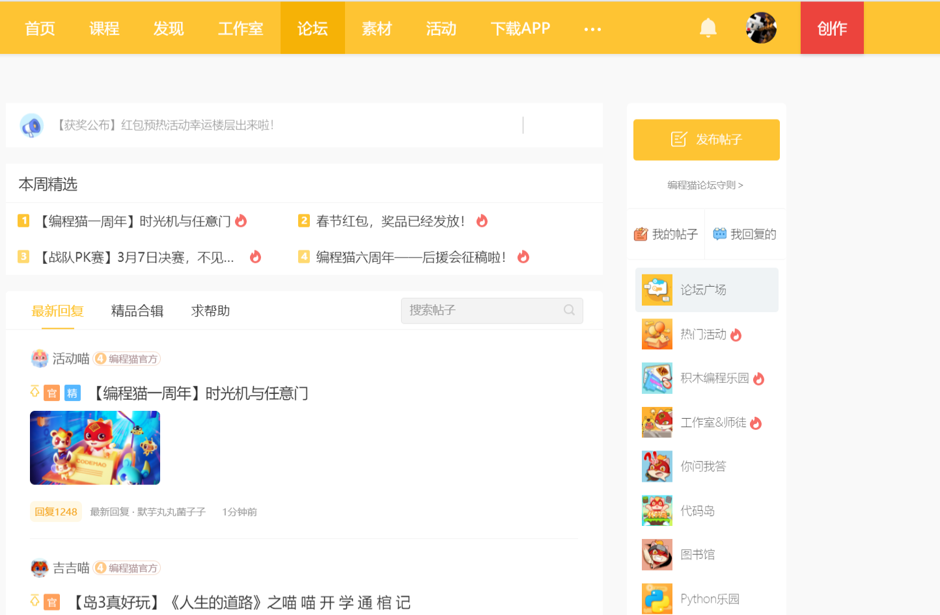
Task: Click the flame icon beside 积木编程乐园
Action: tap(759, 379)
